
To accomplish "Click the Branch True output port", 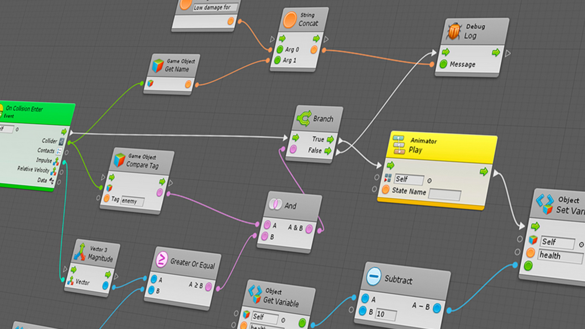I will [331, 140].
